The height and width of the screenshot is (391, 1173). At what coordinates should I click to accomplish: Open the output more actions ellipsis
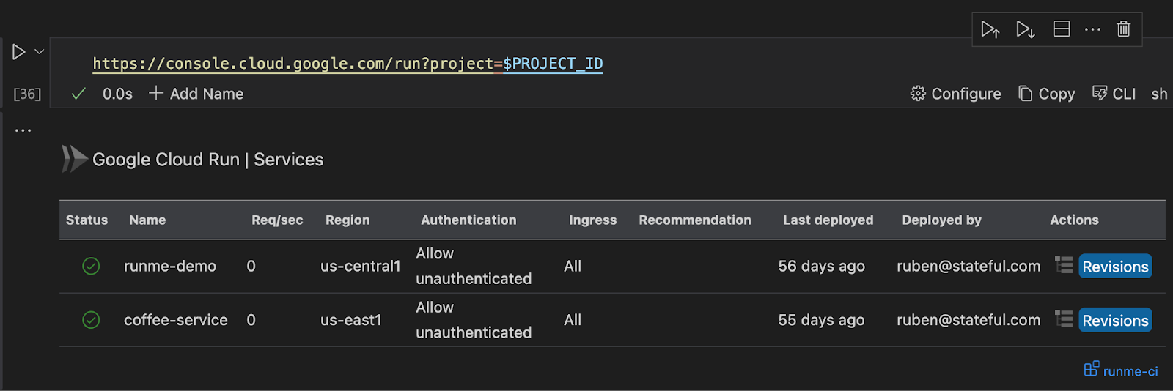(x=23, y=130)
